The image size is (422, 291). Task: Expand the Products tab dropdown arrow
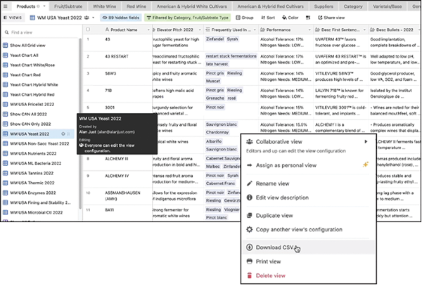click(44, 6)
